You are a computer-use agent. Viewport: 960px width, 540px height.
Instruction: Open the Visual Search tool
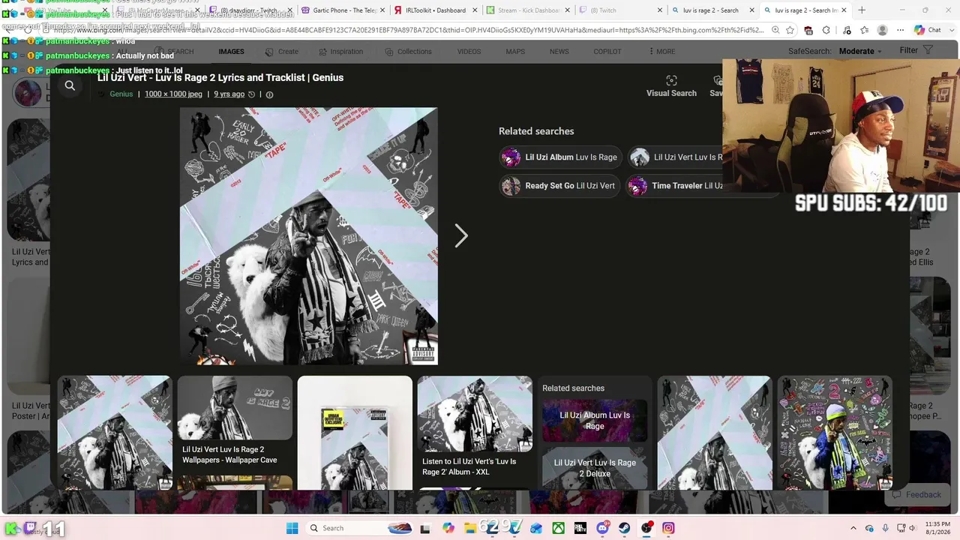pyautogui.click(x=671, y=85)
